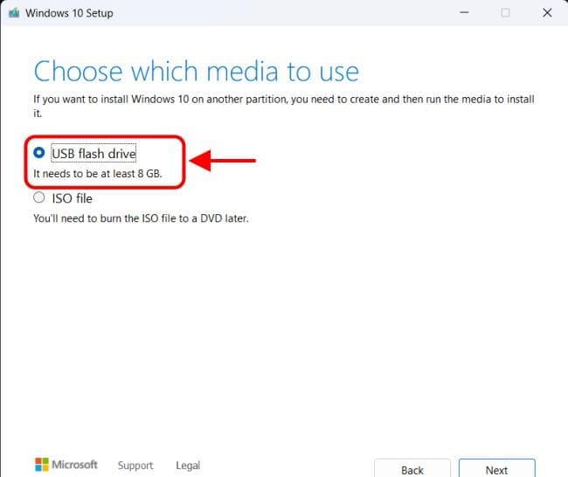Image resolution: width=568 pixels, height=477 pixels.
Task: Click the "Windows 10 Setup" window title text
Action: tap(69, 13)
